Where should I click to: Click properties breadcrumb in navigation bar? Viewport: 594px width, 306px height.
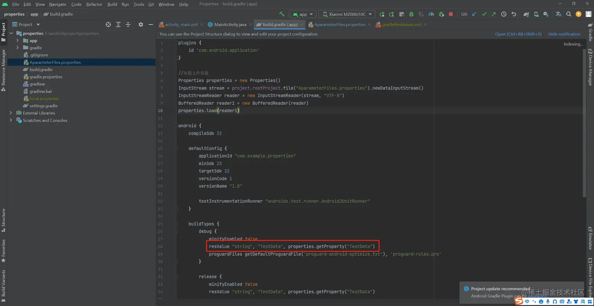pyautogui.click(x=14, y=14)
